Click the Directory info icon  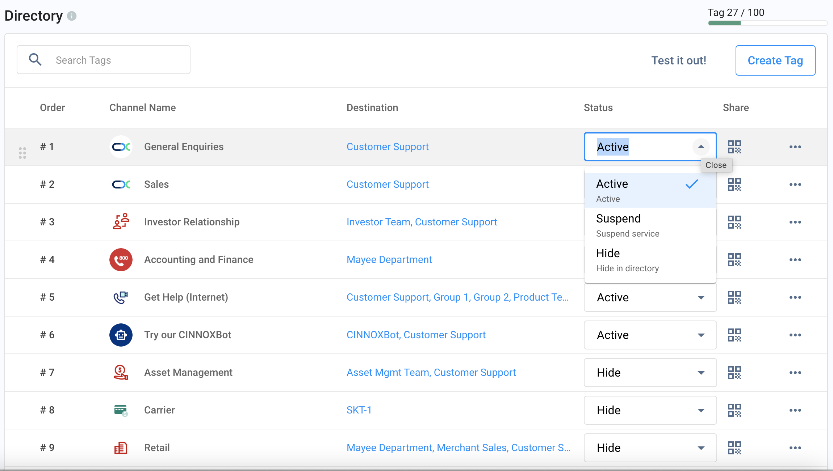(72, 16)
